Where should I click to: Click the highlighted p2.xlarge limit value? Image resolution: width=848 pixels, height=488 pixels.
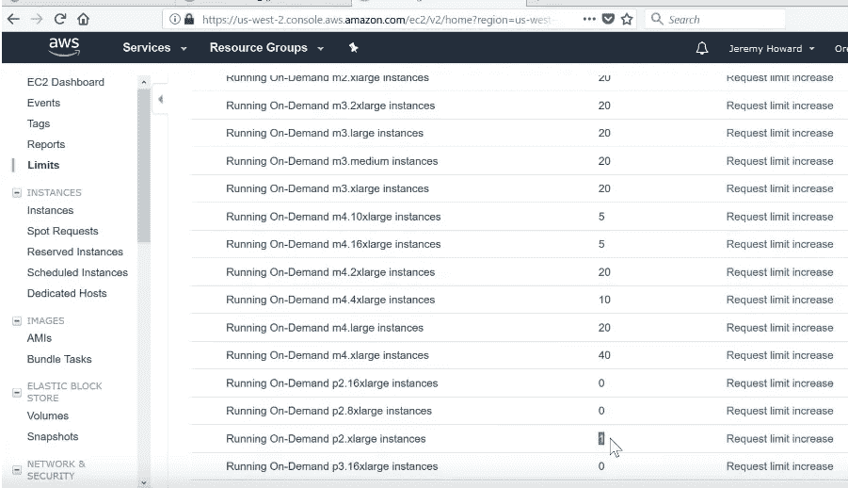[x=601, y=439]
